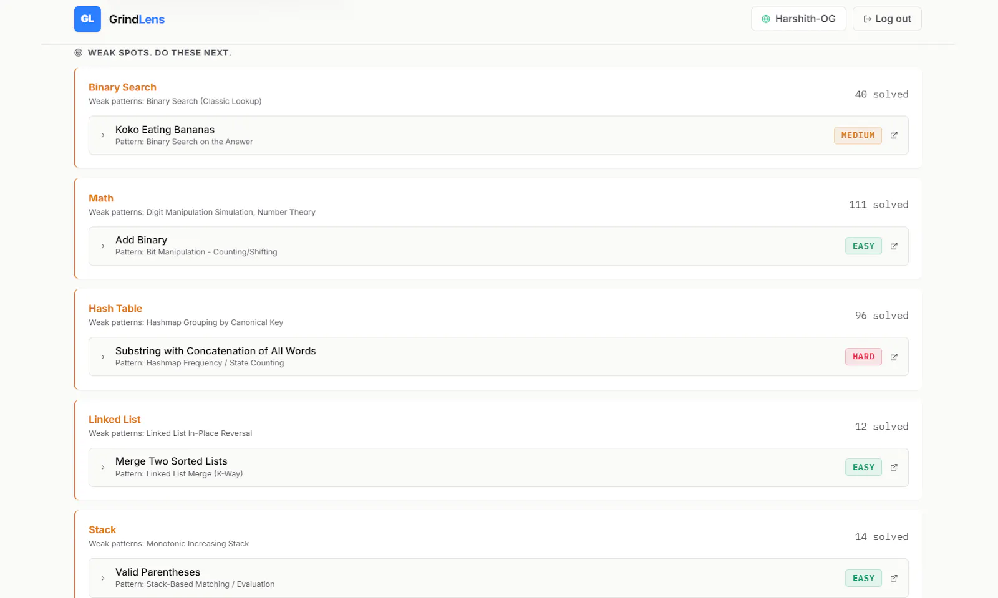Image resolution: width=998 pixels, height=598 pixels.
Task: Click the globe icon beside Harshith-OG
Action: [x=766, y=19]
